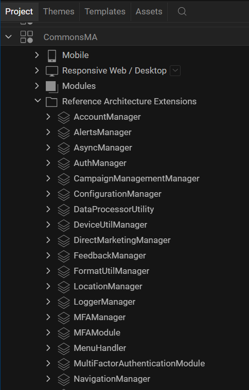Click the Modules stacked squares icon
The image size is (249, 390).
tap(52, 86)
